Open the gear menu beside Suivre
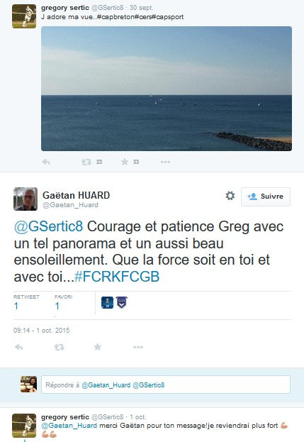This screenshot has width=304, height=442. pos(230,196)
